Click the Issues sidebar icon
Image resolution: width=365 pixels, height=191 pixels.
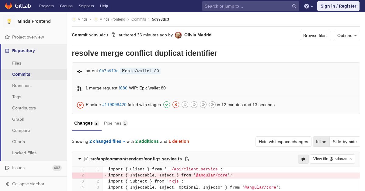coord(7,168)
